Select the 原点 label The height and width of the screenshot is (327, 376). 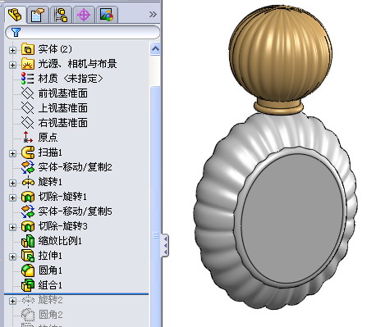tap(48, 138)
